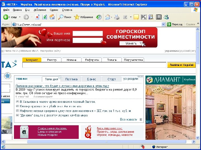Select the Реєстр search tab
The width and height of the screenshot is (201, 150).
coord(52,60)
